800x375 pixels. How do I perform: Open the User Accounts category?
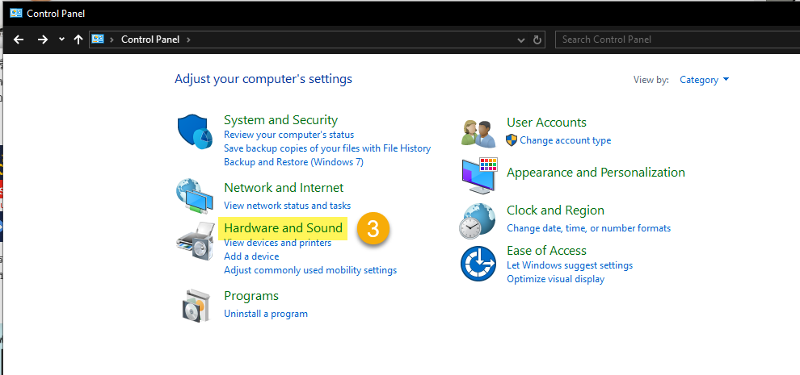pyautogui.click(x=546, y=123)
